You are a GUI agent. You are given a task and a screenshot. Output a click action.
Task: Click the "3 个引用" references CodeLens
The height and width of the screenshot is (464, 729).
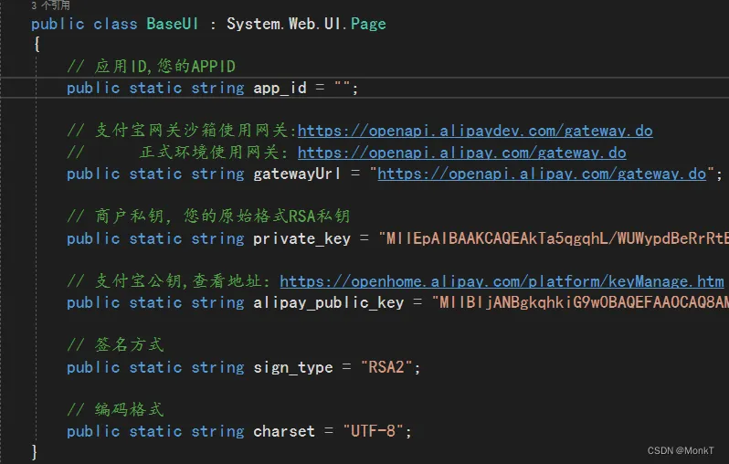(x=50, y=5)
